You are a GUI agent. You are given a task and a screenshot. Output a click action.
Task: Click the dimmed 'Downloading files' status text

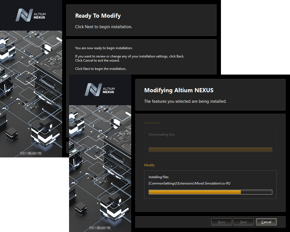pos(162,135)
